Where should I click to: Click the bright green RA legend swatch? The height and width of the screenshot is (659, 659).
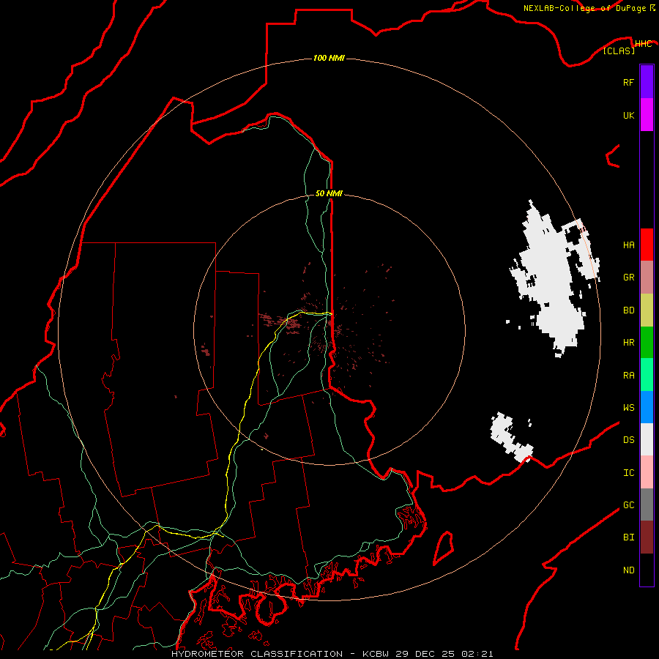click(647, 375)
